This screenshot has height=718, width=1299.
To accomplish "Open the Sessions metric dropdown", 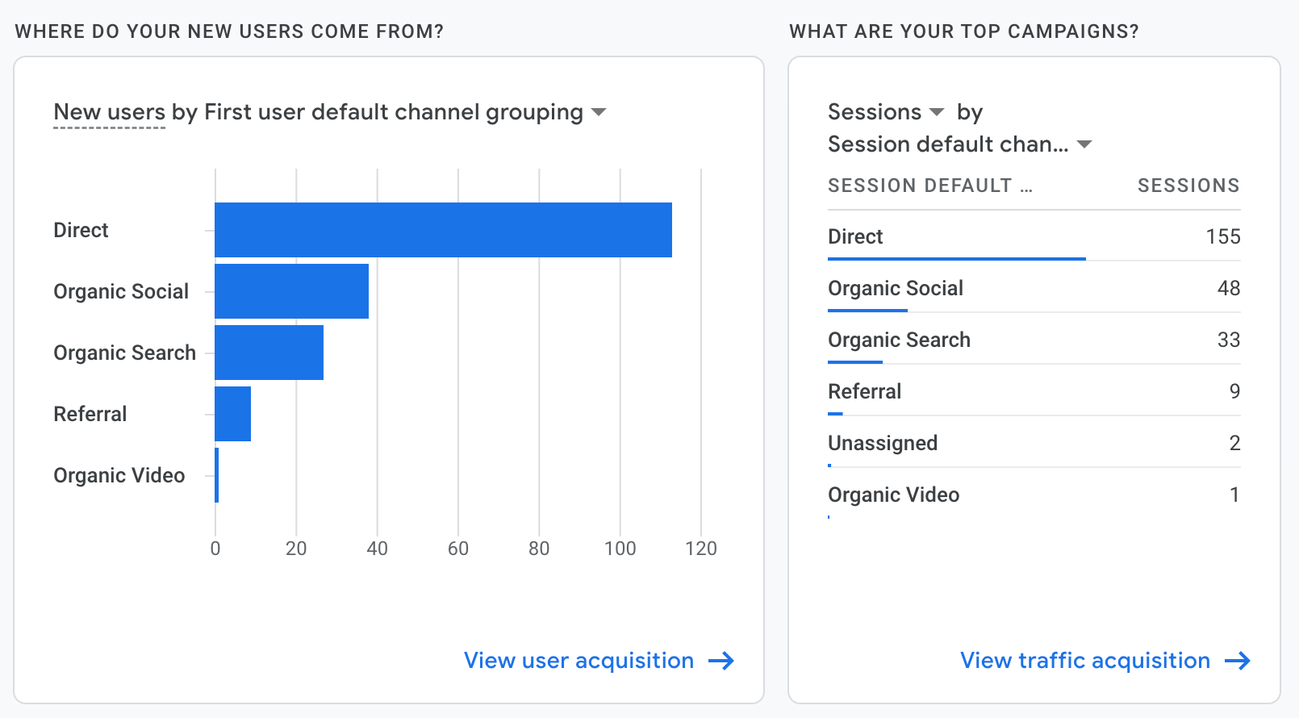I will pos(936,112).
